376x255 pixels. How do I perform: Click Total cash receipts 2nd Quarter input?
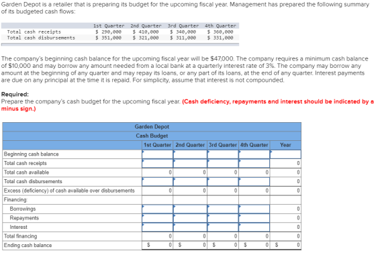[x=190, y=163]
